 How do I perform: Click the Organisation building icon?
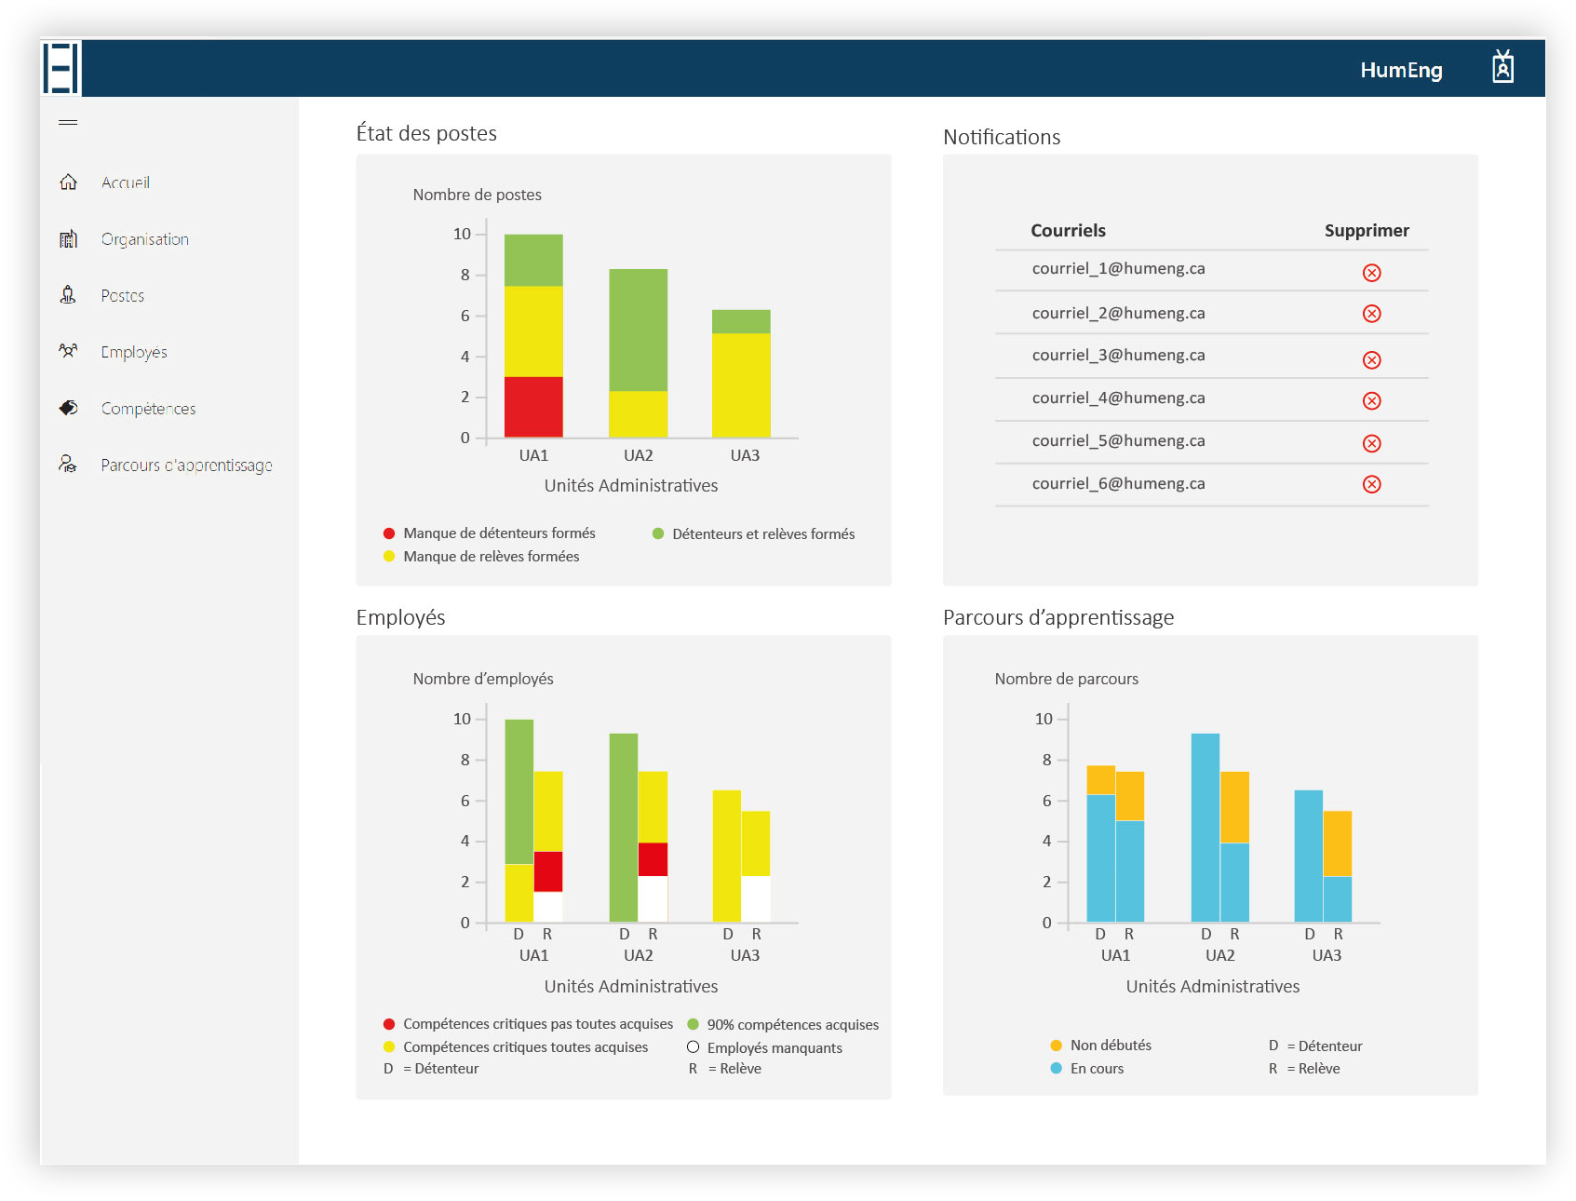[68, 239]
